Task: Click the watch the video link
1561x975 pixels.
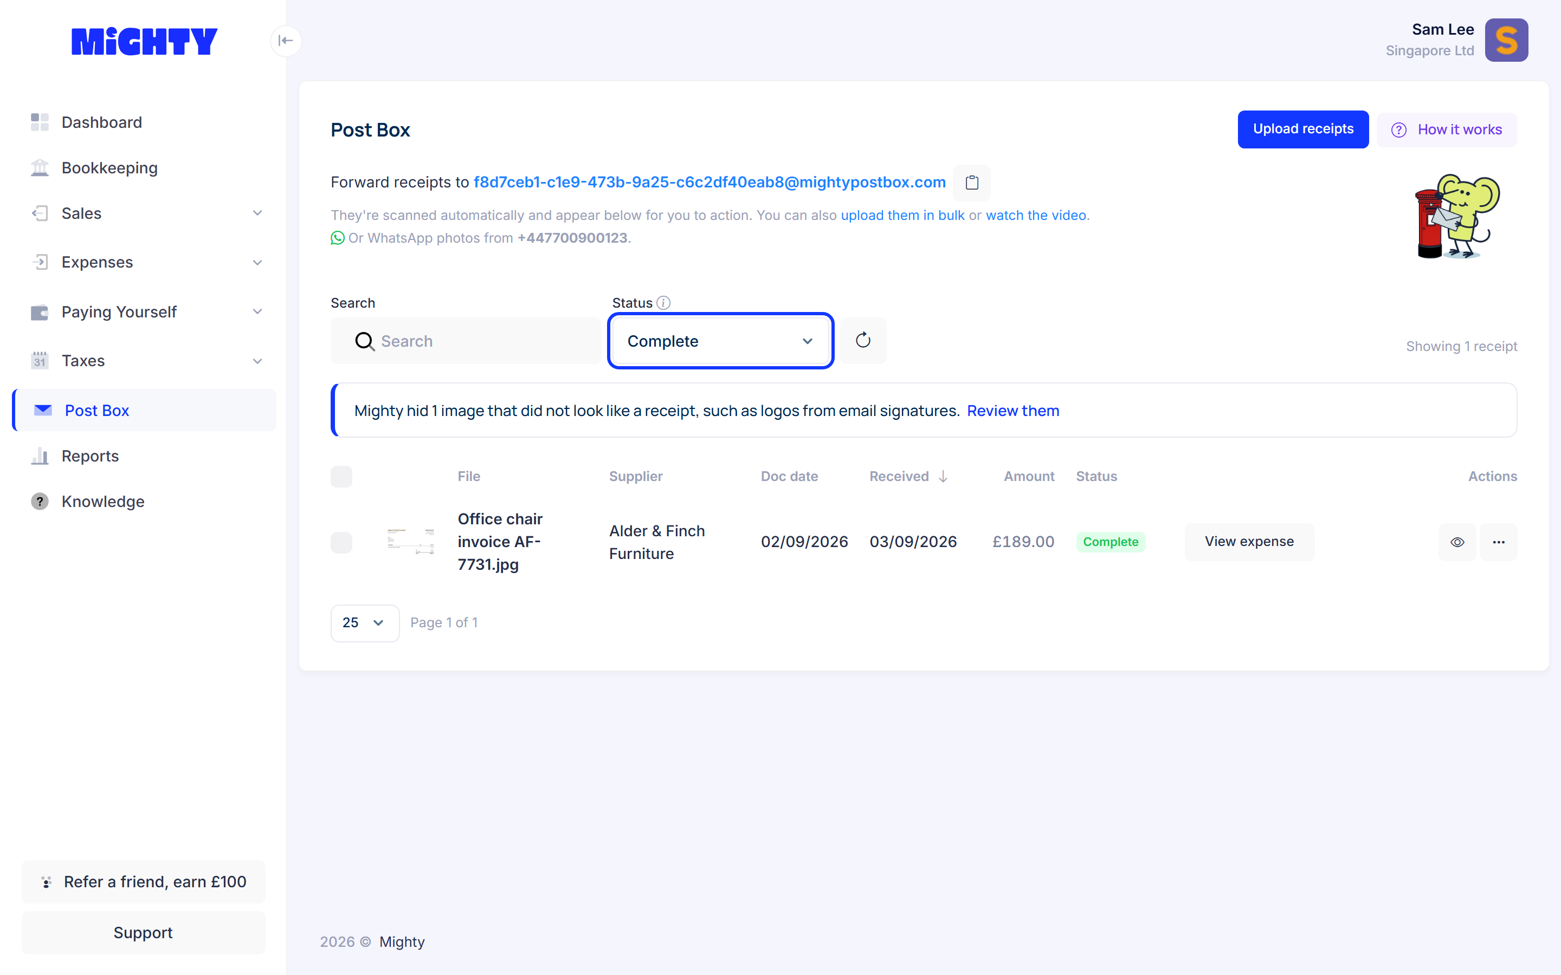Action: pos(1036,216)
